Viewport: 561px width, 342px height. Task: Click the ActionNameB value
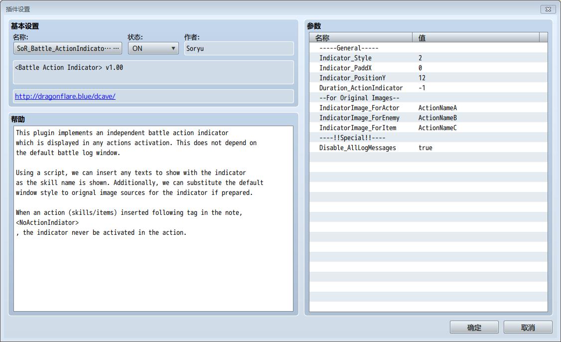[437, 118]
